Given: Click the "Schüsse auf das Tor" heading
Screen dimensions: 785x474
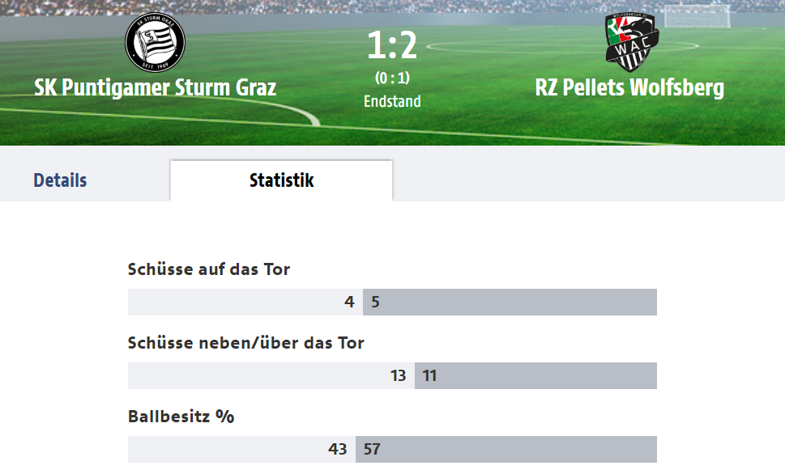Looking at the screenshot, I should [209, 269].
